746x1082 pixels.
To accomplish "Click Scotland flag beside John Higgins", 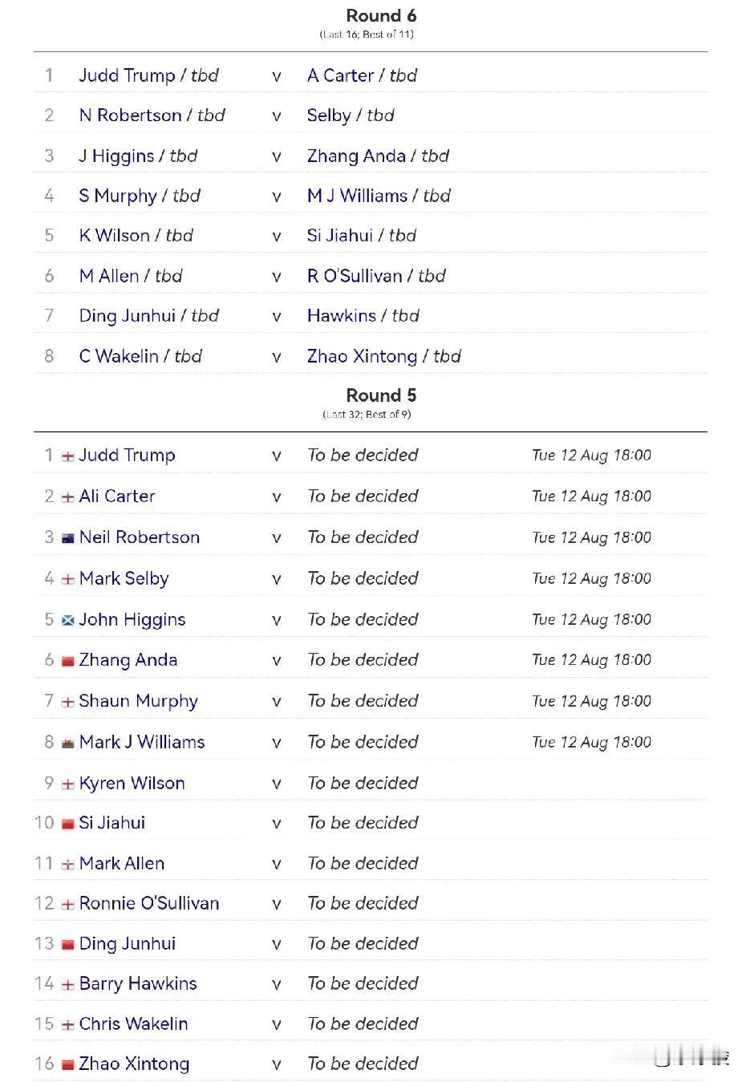I will tap(68, 620).
